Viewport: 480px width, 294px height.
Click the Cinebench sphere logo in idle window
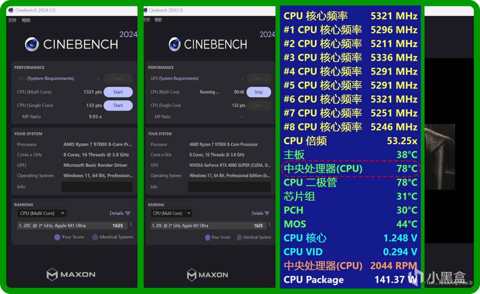pos(32,44)
